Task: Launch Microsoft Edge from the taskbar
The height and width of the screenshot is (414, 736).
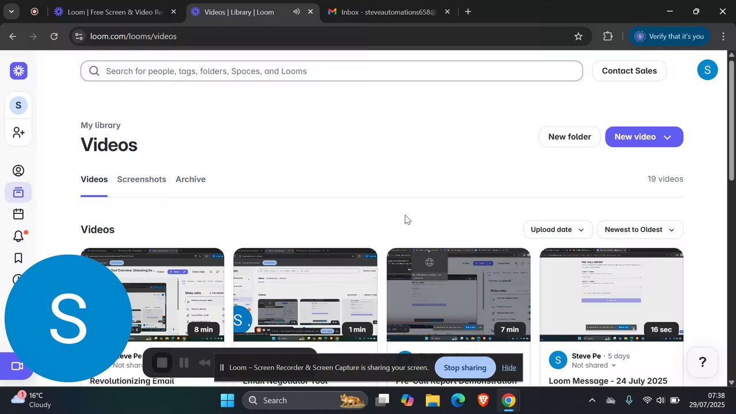Action: point(458,400)
